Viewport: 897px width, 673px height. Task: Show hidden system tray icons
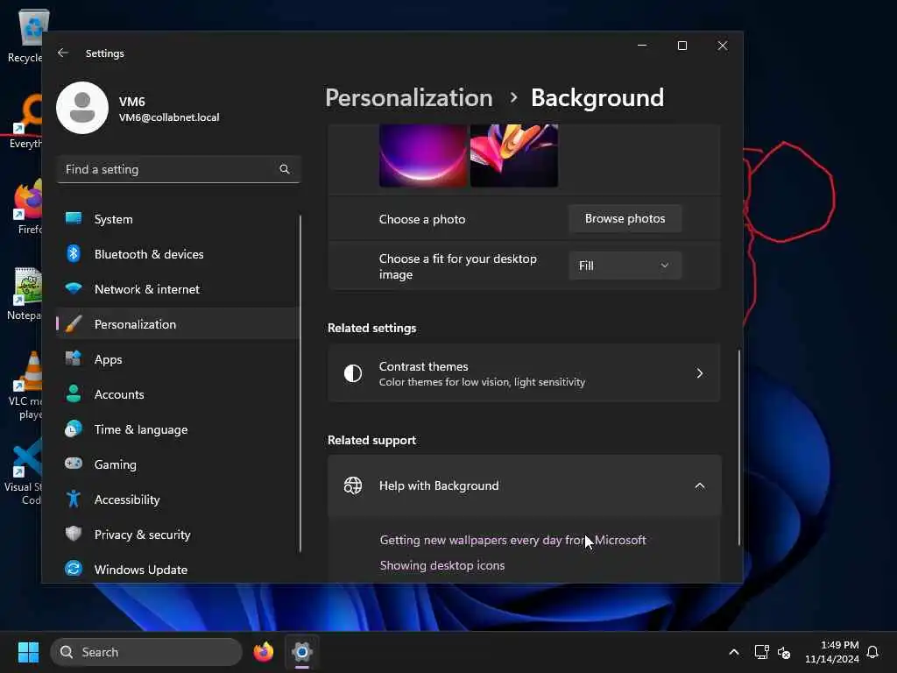click(734, 652)
